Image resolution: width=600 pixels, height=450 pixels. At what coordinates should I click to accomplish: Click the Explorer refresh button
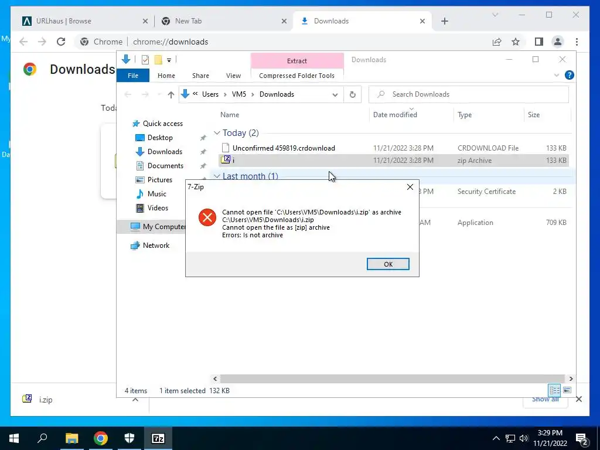[x=352, y=94]
